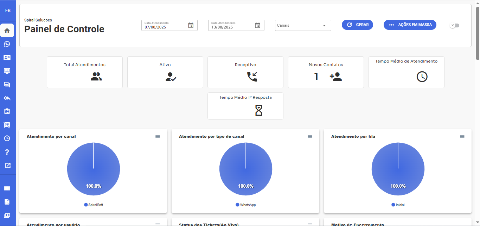Click the GERAR button

click(x=357, y=25)
